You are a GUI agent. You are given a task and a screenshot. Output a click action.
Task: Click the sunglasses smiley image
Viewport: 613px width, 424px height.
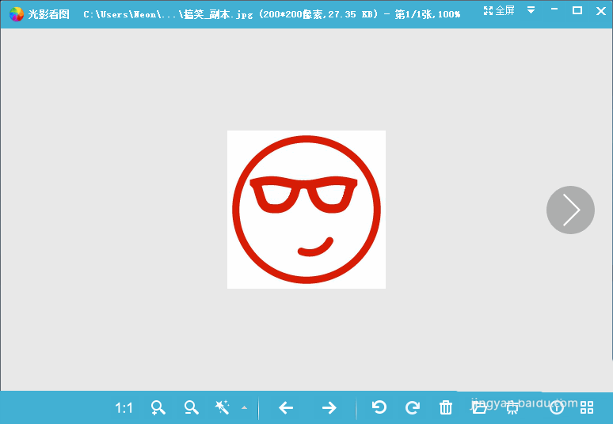pos(306,210)
